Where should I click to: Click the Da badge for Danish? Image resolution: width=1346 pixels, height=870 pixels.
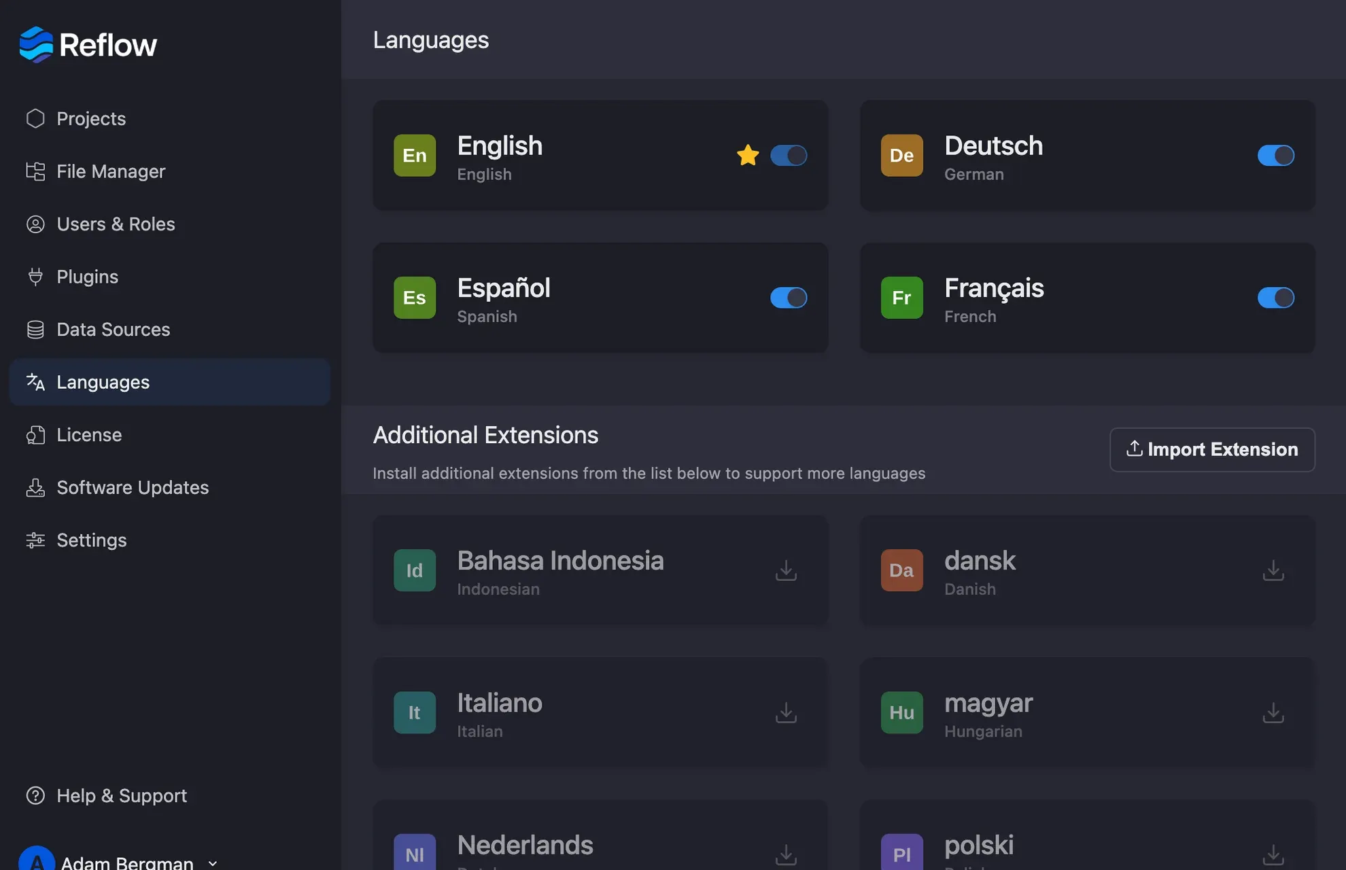coord(902,570)
